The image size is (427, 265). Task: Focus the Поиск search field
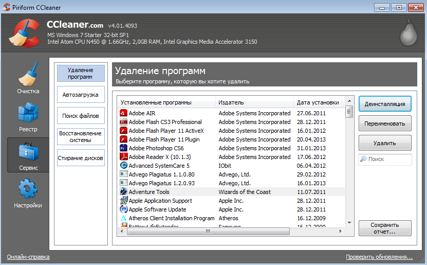click(385, 159)
